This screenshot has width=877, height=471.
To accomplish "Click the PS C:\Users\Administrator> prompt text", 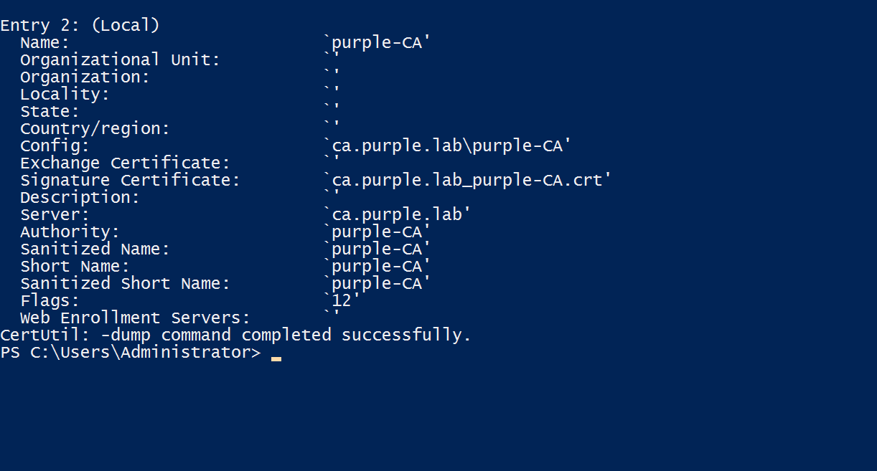I will [x=131, y=353].
